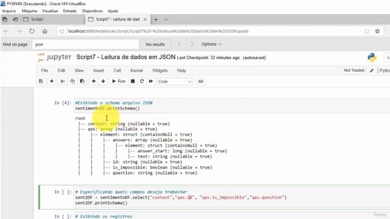Open the reading view icon in address bar
Viewport: 390px width, 219px height.
click(x=367, y=31)
